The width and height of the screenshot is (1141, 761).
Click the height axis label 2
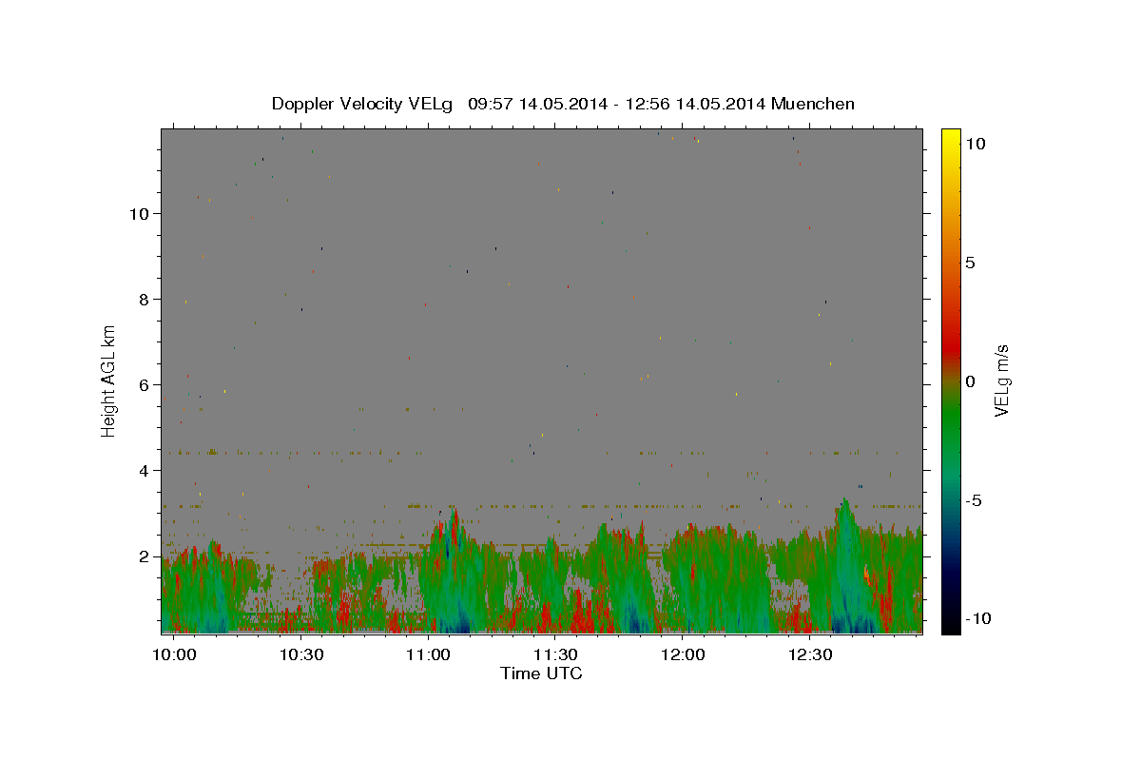click(x=145, y=556)
